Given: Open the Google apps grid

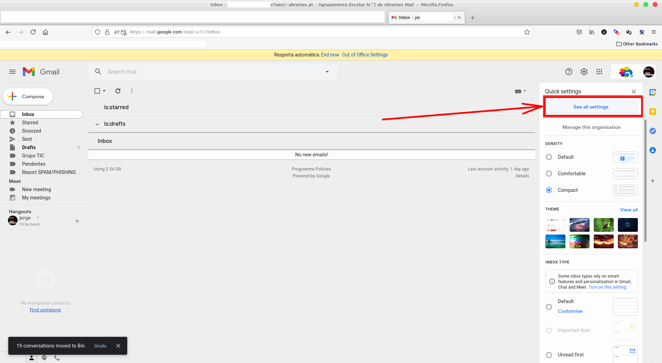Looking at the screenshot, I should click(599, 72).
